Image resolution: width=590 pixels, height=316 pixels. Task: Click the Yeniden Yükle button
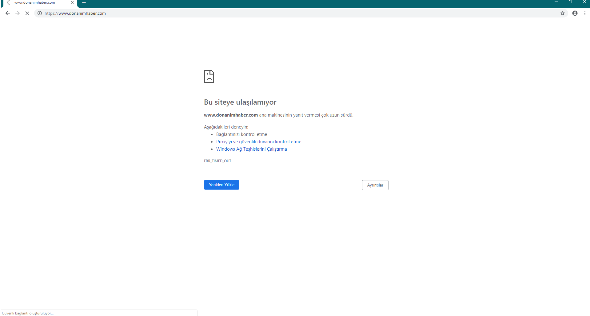[221, 185]
